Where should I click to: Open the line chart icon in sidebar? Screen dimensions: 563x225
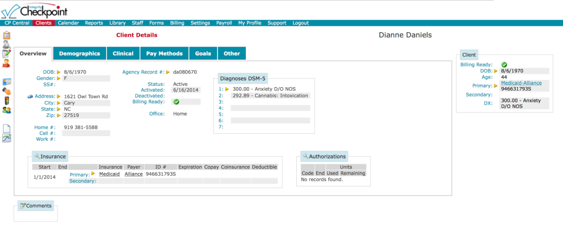pyautogui.click(x=6, y=138)
